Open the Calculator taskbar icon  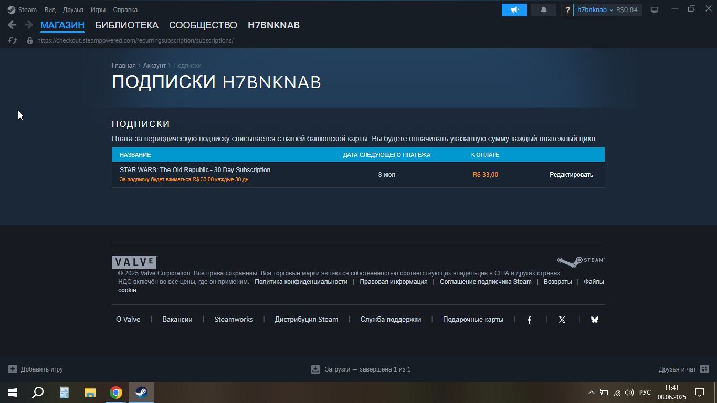coord(64,393)
